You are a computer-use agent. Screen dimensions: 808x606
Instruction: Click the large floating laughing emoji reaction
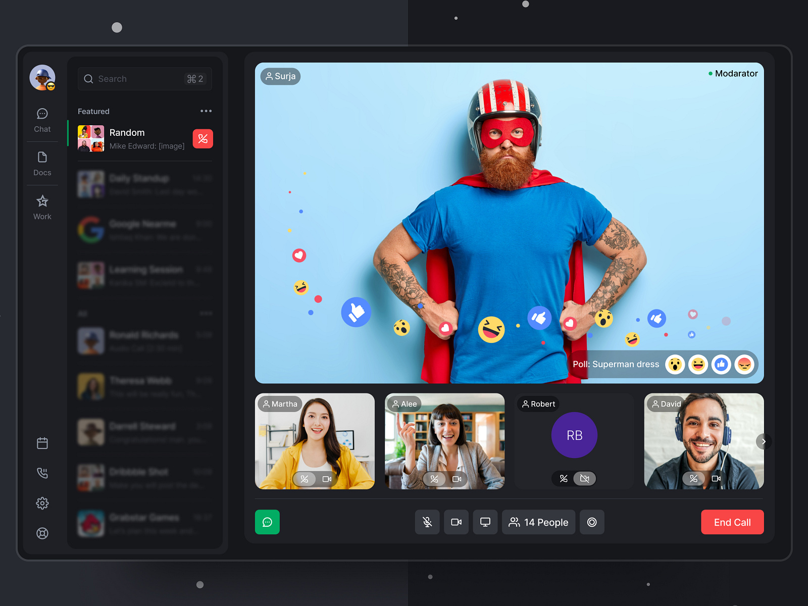click(491, 330)
